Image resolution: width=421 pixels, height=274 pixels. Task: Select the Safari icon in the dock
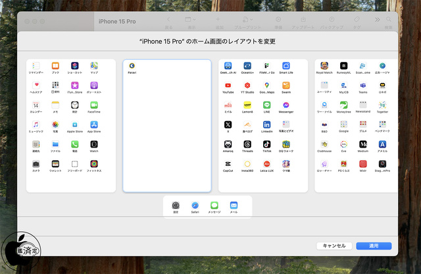point(195,205)
